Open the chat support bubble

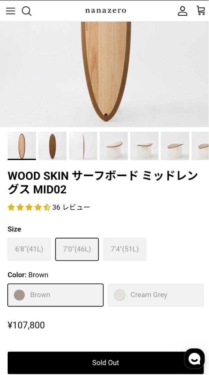click(194, 359)
